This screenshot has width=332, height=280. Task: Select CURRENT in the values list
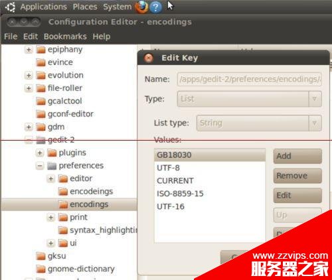[210, 181]
